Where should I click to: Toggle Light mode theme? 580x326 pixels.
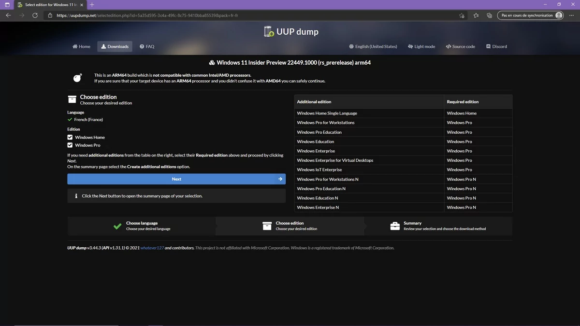click(x=421, y=46)
